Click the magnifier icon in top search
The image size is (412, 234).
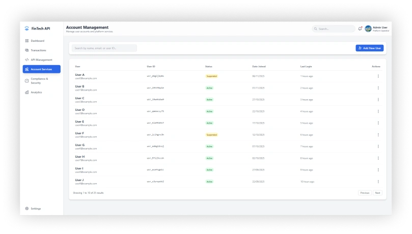316,28
